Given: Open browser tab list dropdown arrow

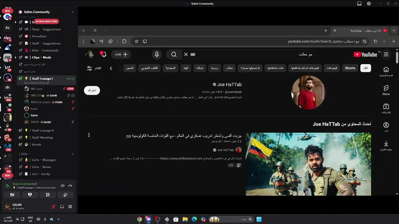Looking at the screenshot, I should tap(394, 30).
